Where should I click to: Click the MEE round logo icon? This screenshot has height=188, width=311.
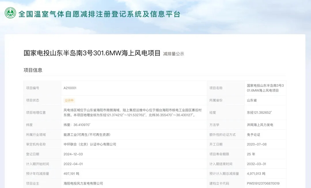pyautogui.click(x=10, y=13)
